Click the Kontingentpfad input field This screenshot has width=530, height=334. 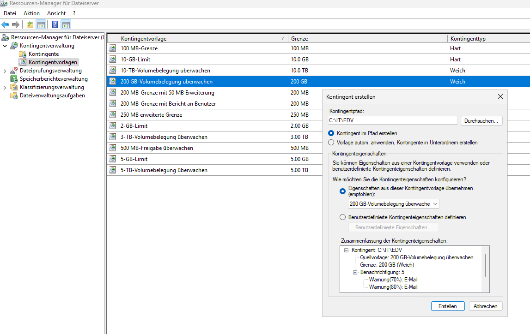(392, 121)
